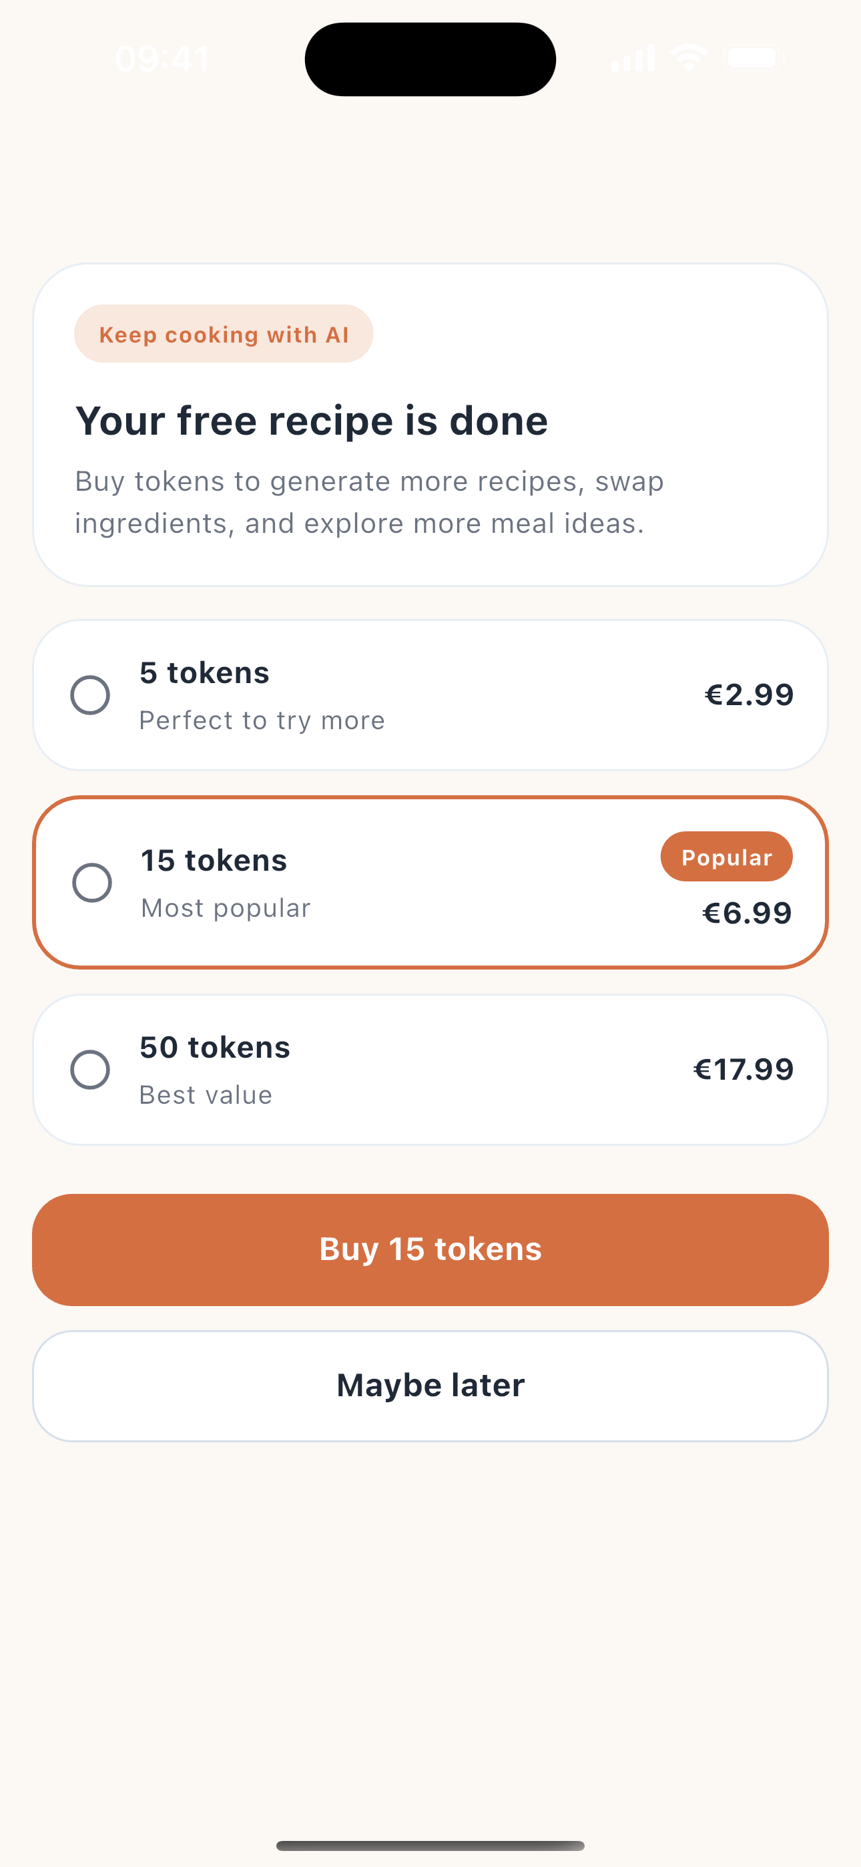
Task: Select the 50 tokens radio button
Action: pos(90,1070)
